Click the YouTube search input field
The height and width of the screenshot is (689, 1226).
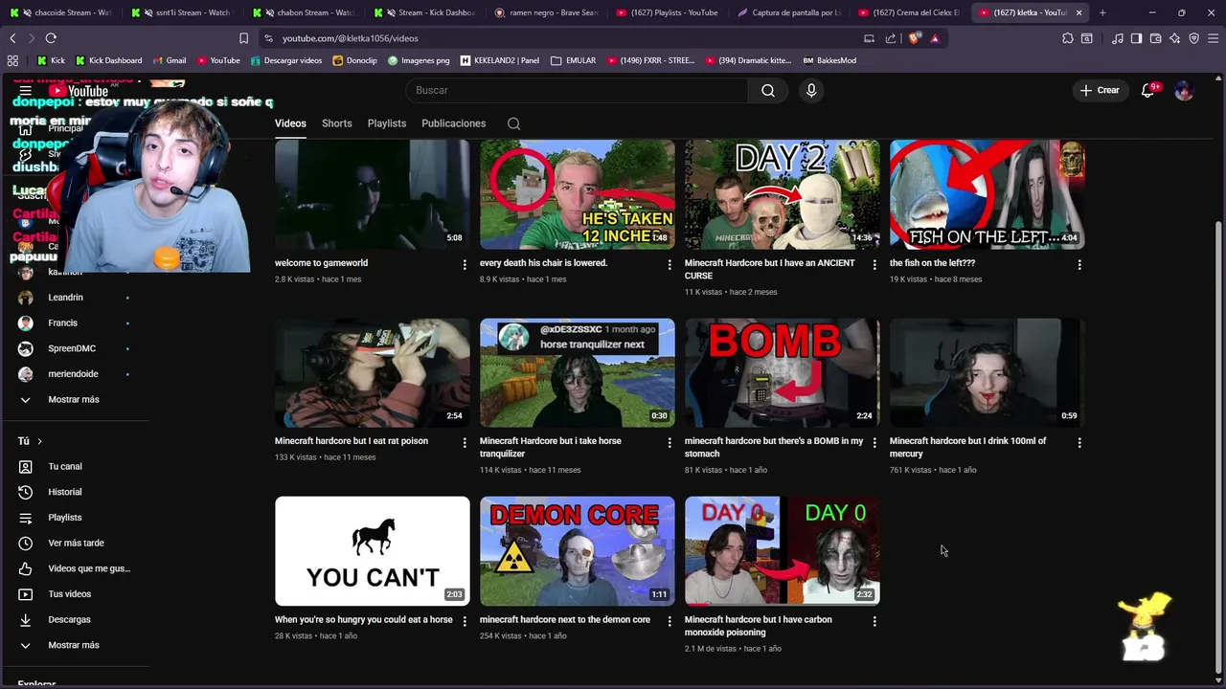pyautogui.click(x=577, y=90)
